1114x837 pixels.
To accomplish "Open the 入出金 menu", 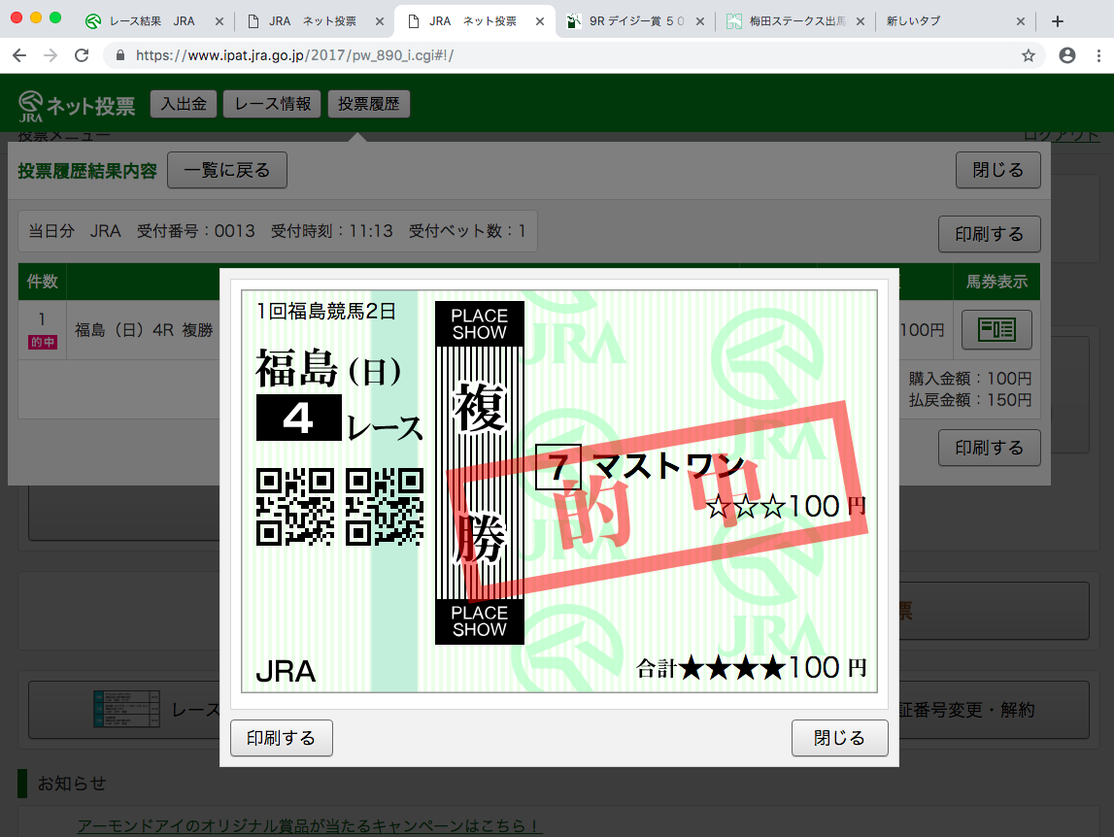I will pos(184,104).
